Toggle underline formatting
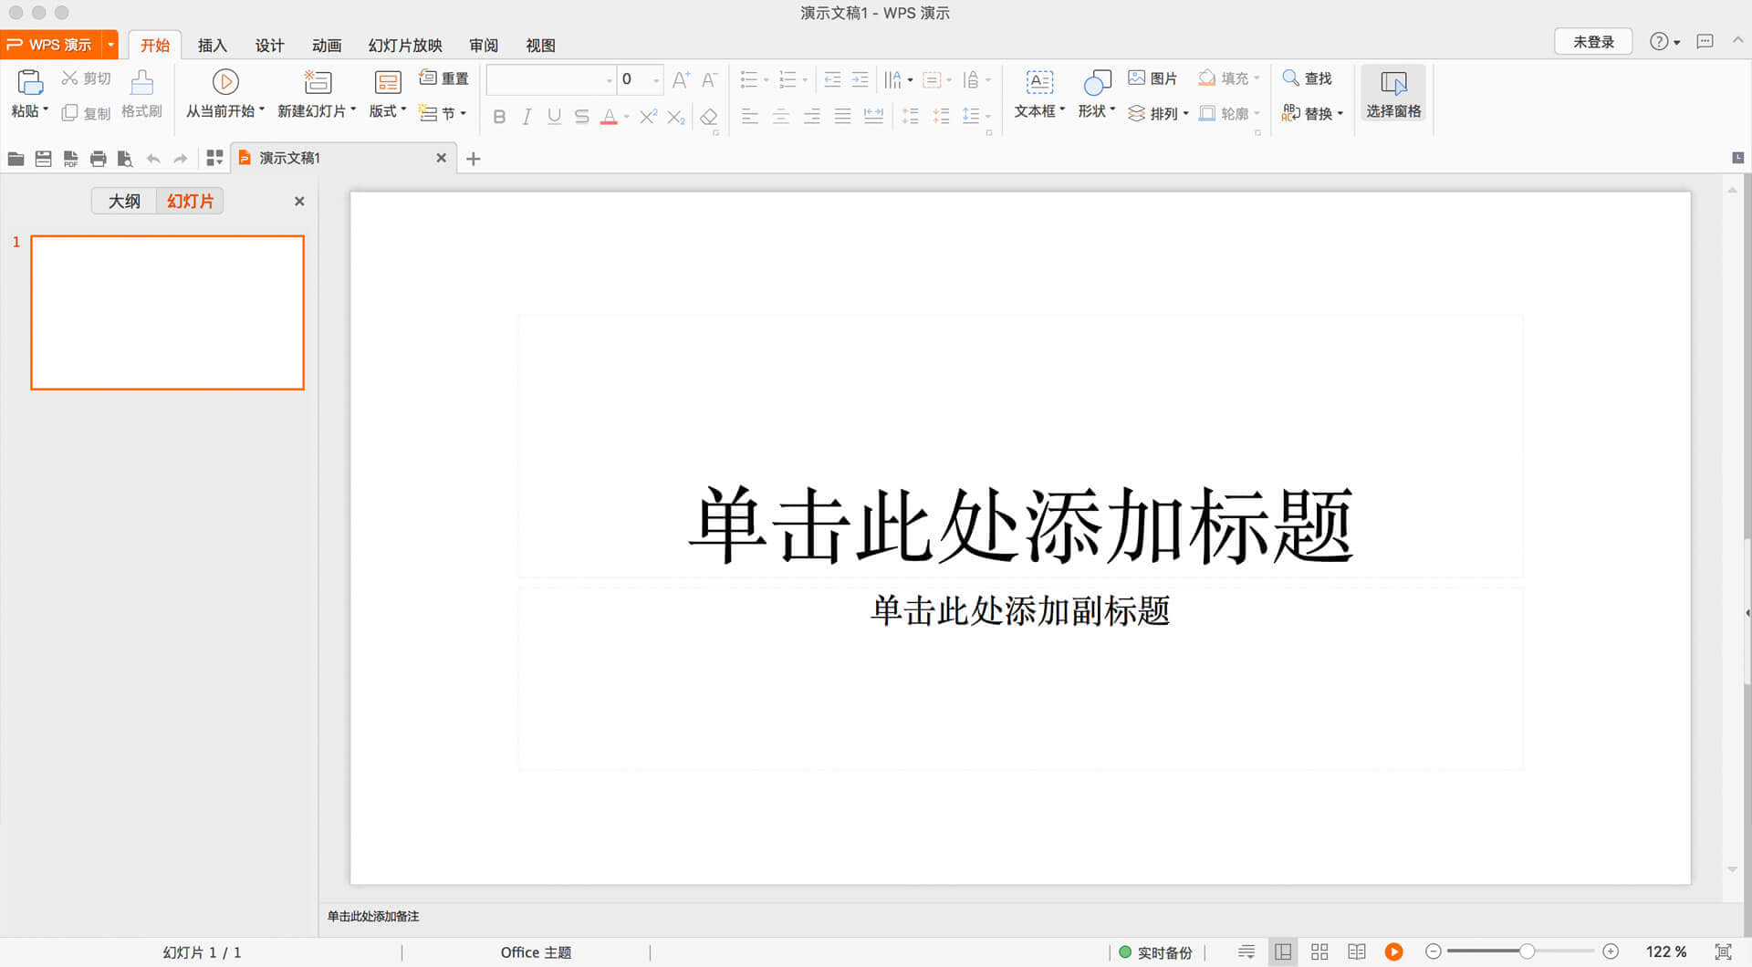1752x967 pixels. point(554,117)
